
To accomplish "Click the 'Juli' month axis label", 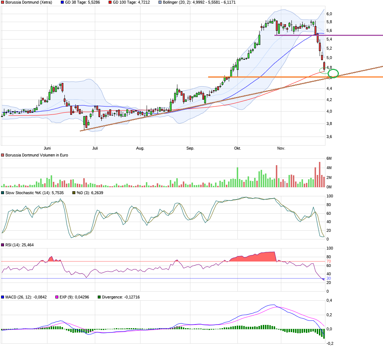I will click(x=95, y=149).
